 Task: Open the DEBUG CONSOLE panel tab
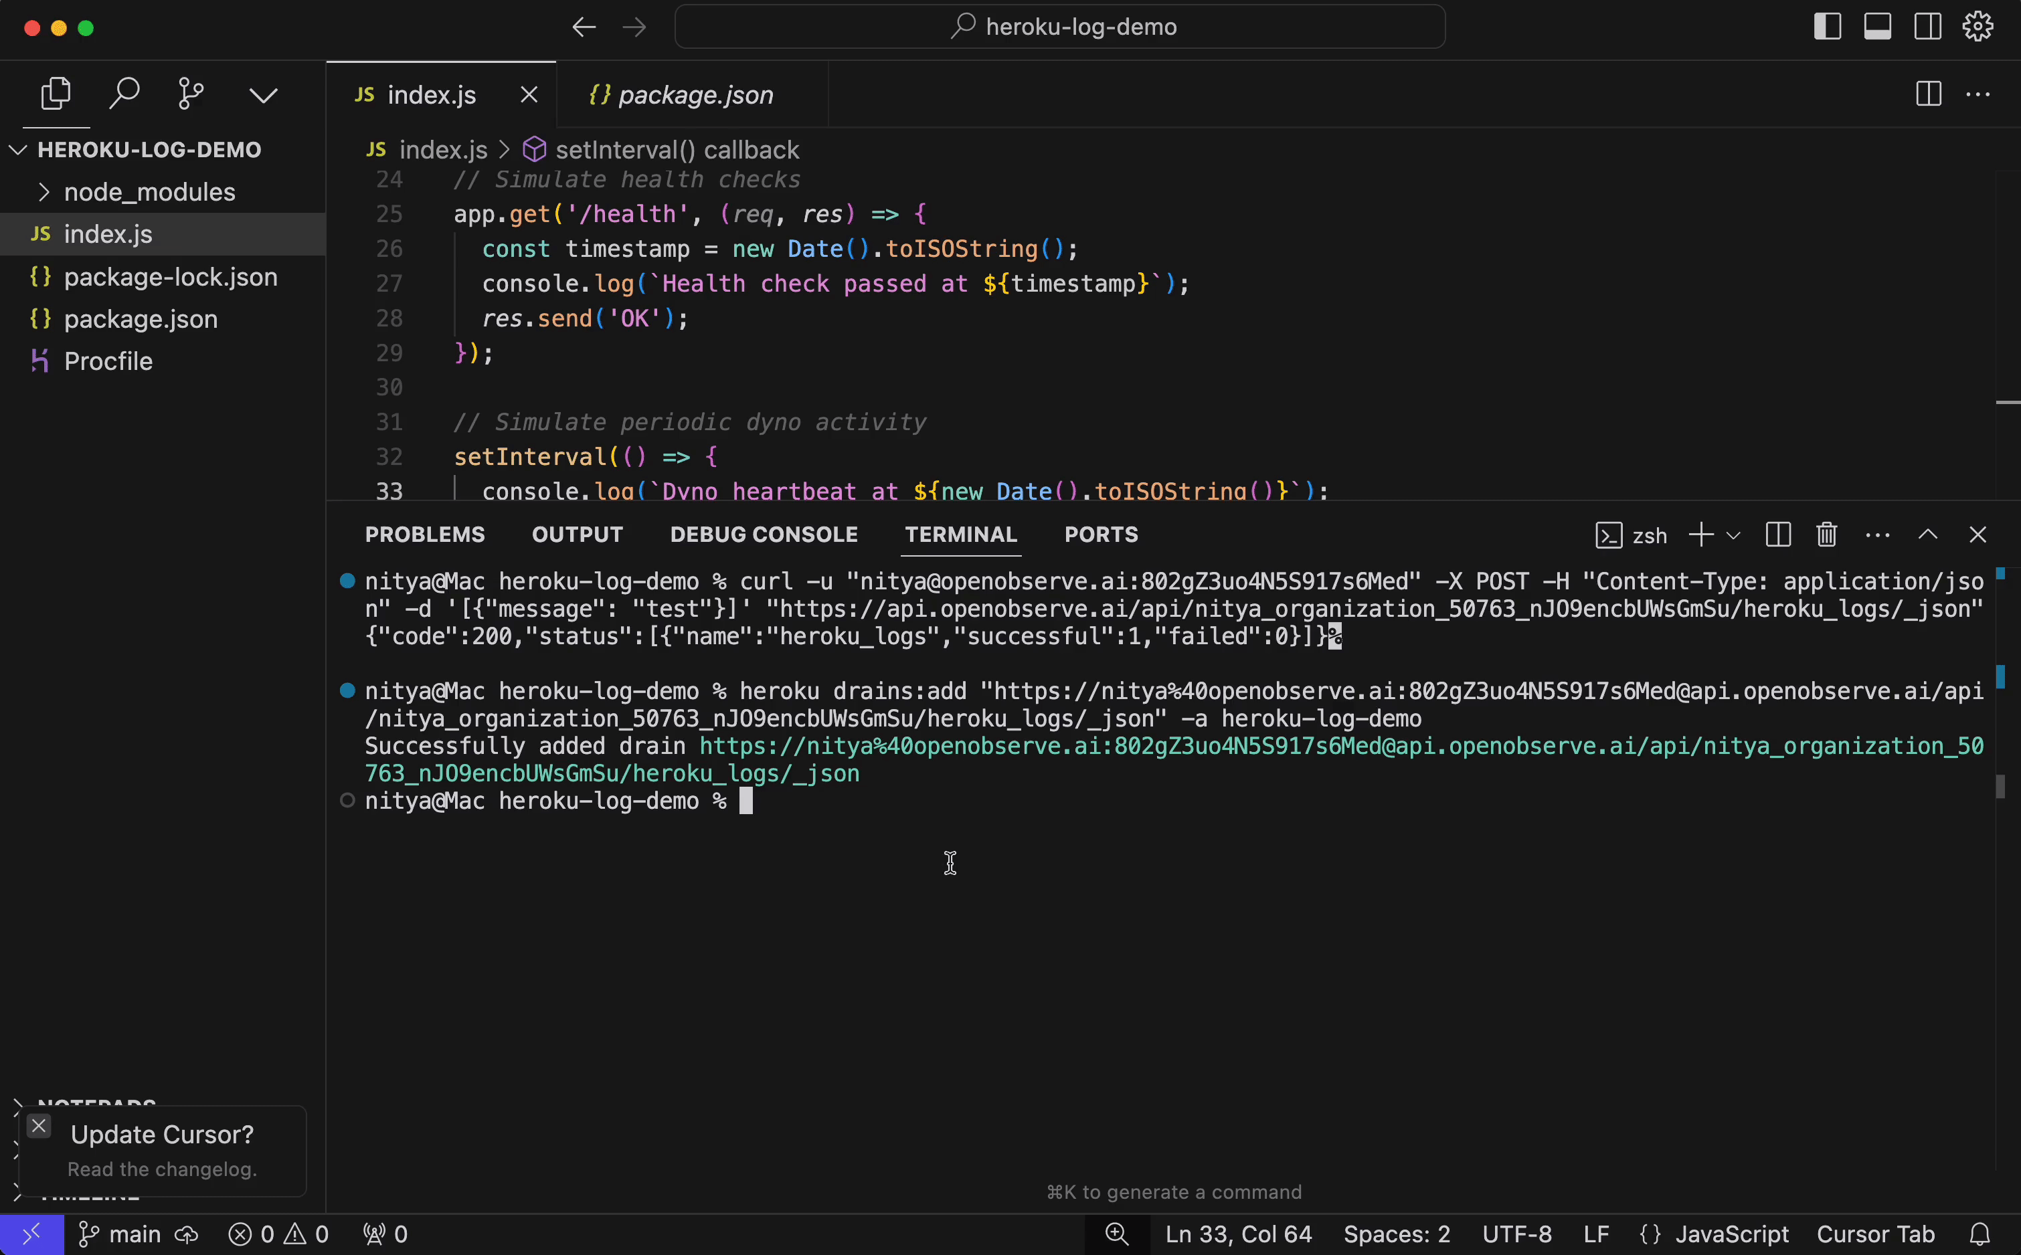click(x=763, y=535)
